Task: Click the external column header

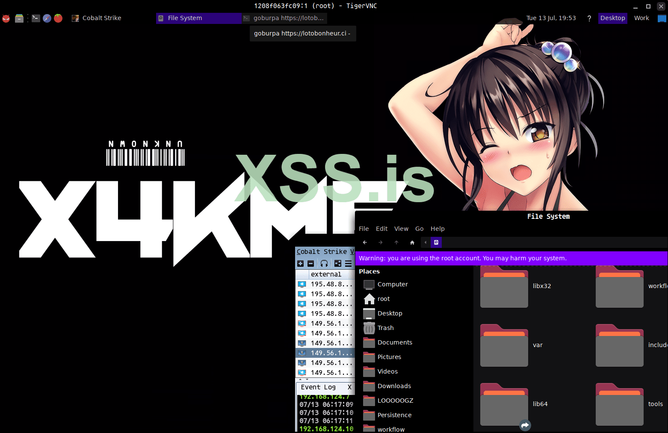Action: pyautogui.click(x=326, y=274)
